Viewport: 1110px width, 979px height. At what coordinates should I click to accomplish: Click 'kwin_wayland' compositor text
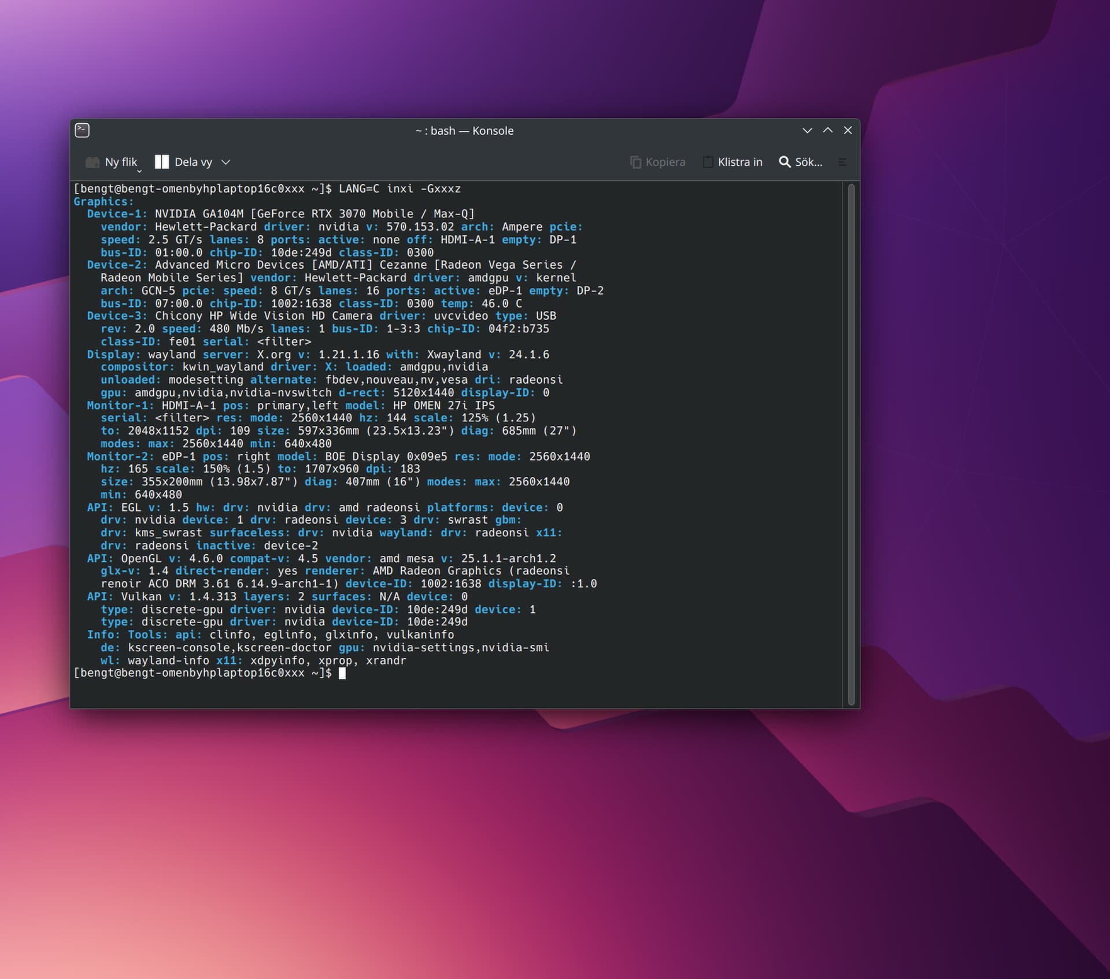click(x=223, y=367)
